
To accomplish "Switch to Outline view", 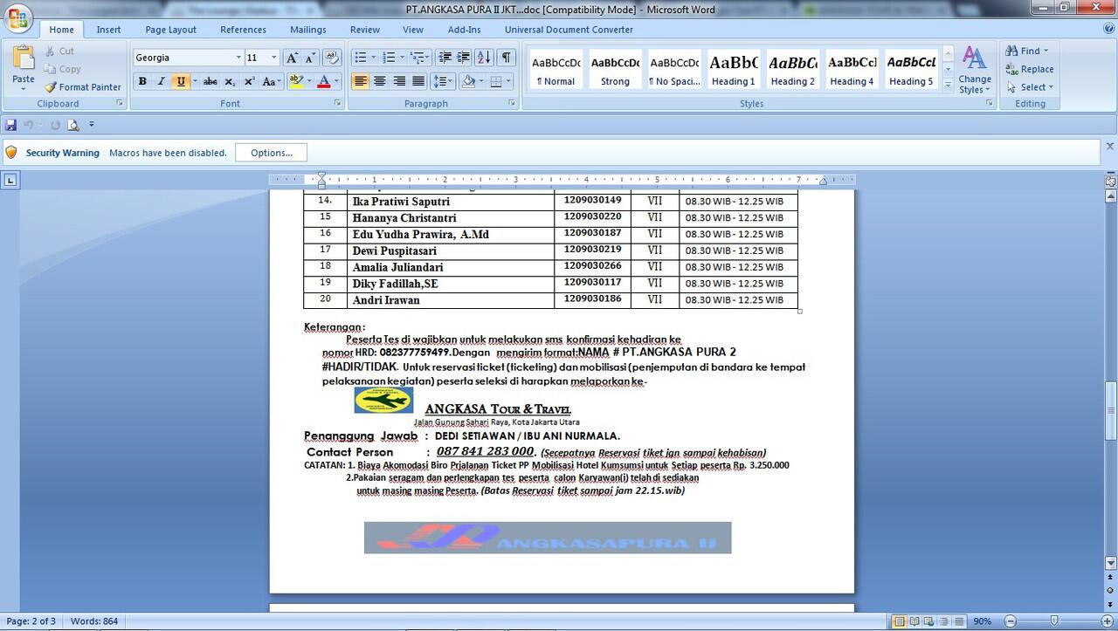I will tap(943, 621).
